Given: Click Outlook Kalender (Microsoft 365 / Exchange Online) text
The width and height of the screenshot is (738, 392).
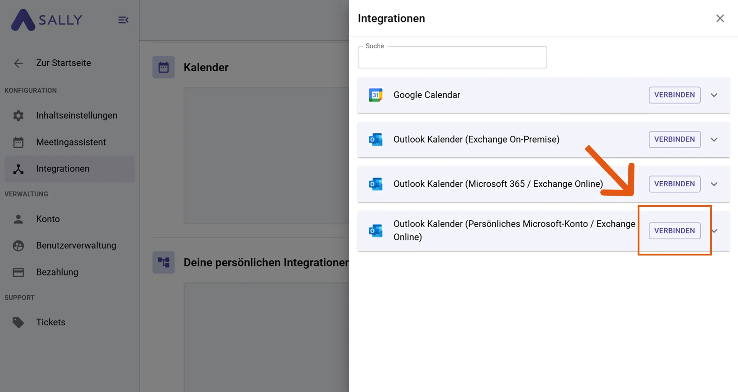Looking at the screenshot, I should [498, 184].
